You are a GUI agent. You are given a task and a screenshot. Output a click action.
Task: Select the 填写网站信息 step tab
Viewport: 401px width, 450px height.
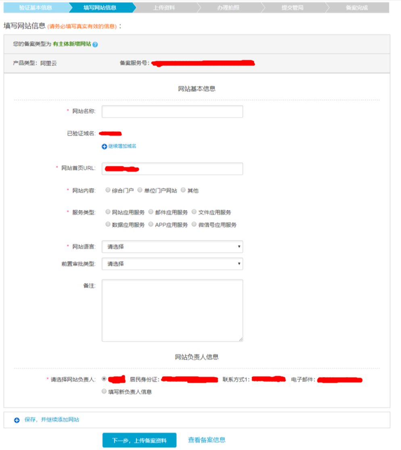point(100,8)
